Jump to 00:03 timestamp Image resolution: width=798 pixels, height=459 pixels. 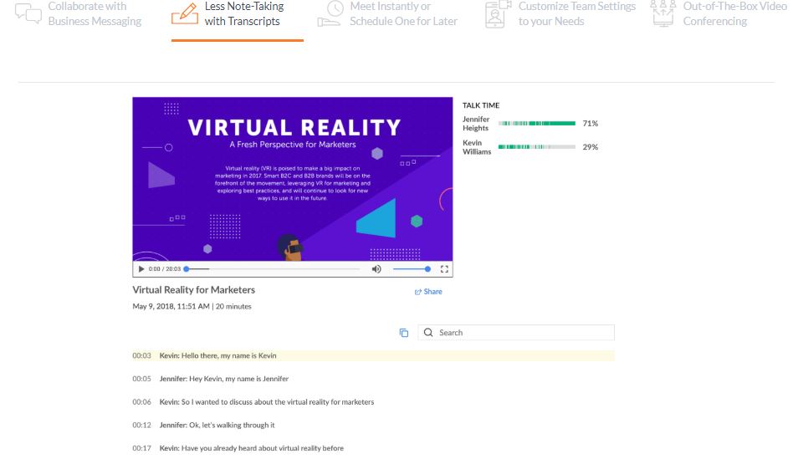pyautogui.click(x=141, y=355)
